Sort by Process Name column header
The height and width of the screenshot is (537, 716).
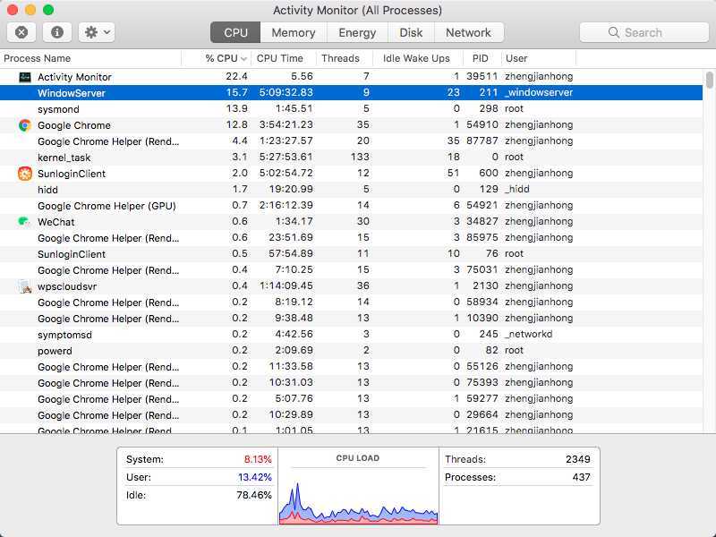[x=90, y=58]
